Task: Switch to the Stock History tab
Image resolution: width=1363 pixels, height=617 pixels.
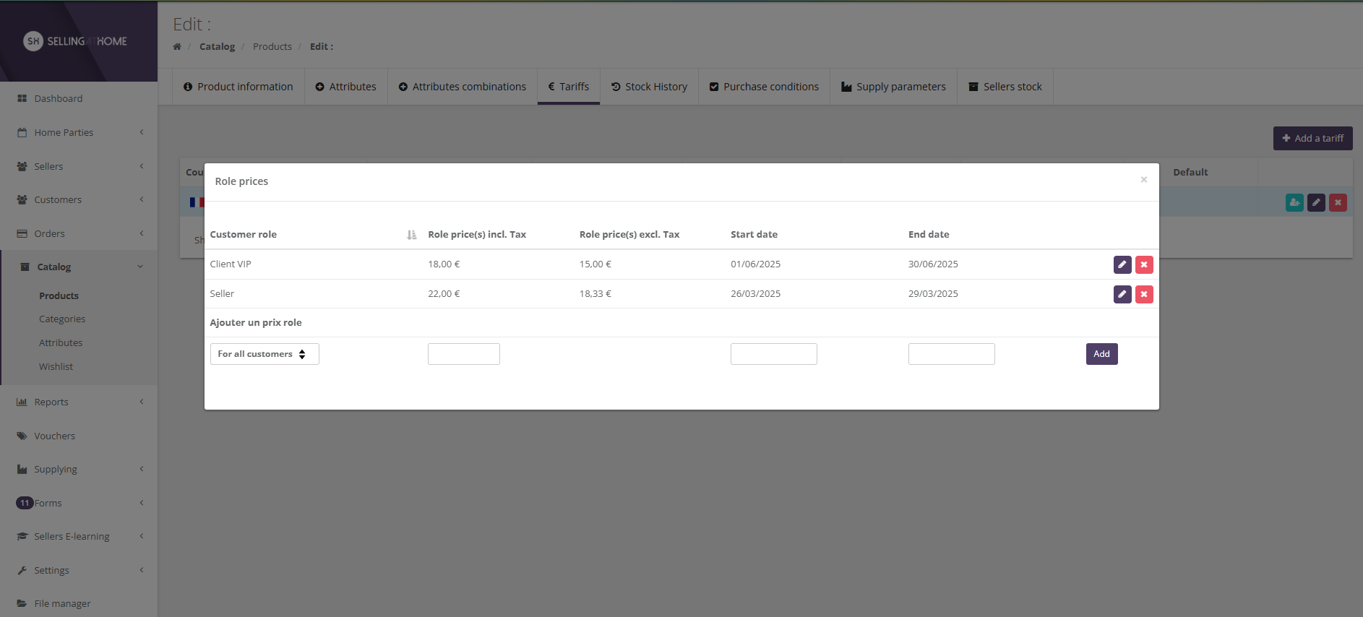Action: [x=648, y=87]
